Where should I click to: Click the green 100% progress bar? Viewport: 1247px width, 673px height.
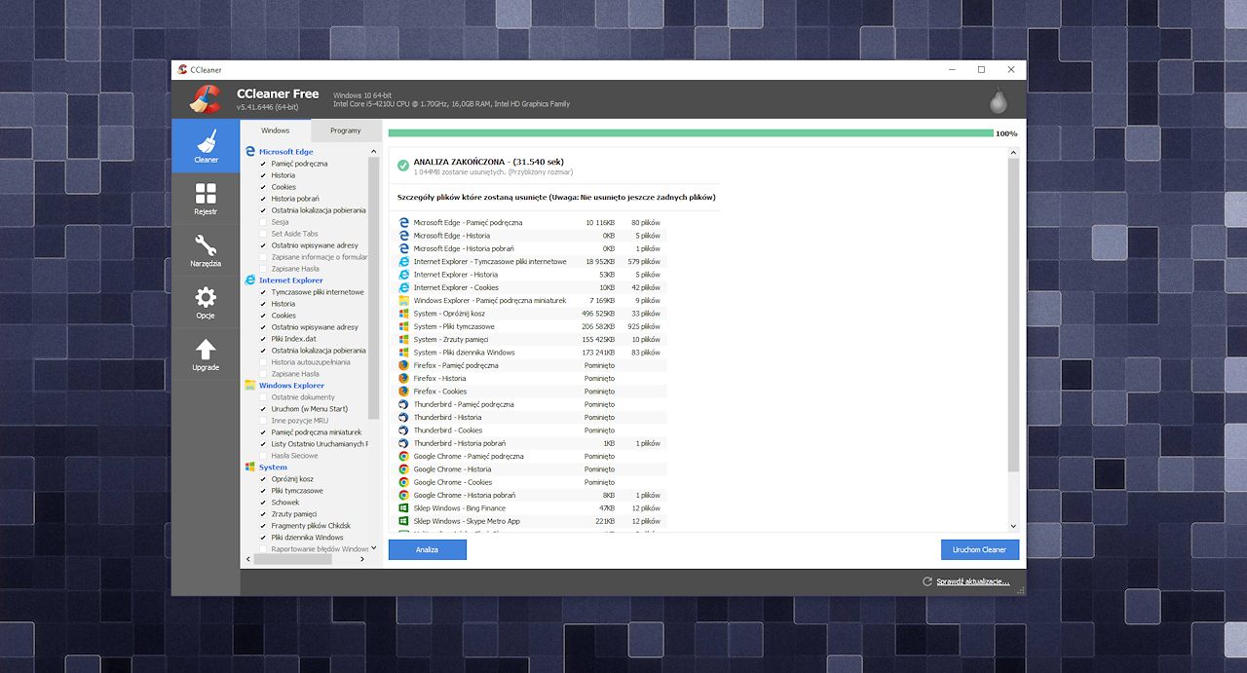691,132
